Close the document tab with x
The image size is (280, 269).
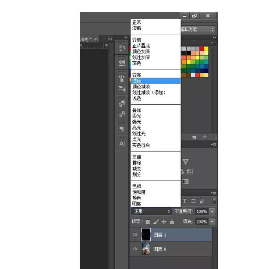(x=96, y=39)
